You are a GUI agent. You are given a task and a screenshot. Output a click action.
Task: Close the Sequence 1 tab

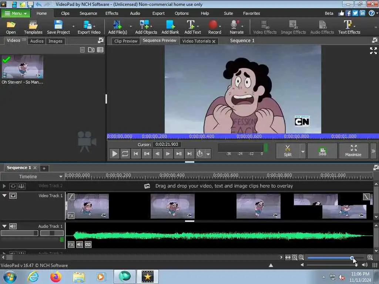(35, 168)
